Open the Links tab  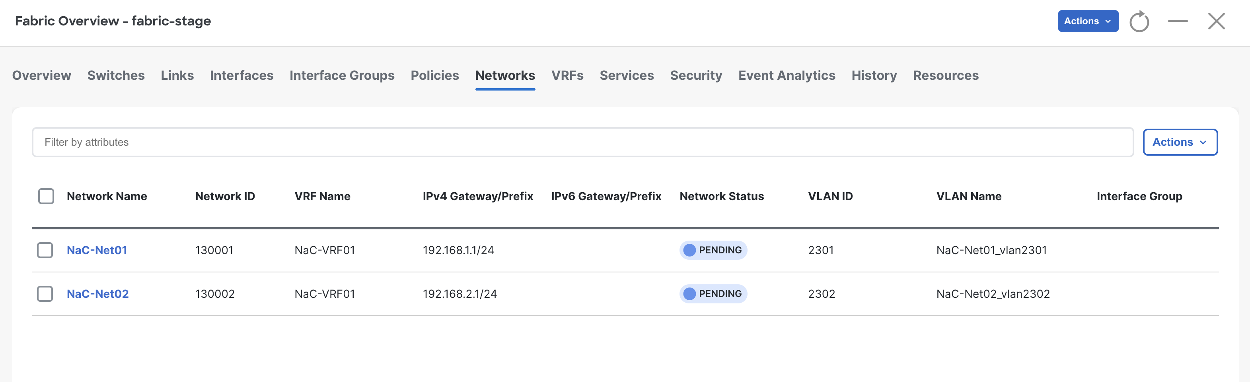point(177,75)
